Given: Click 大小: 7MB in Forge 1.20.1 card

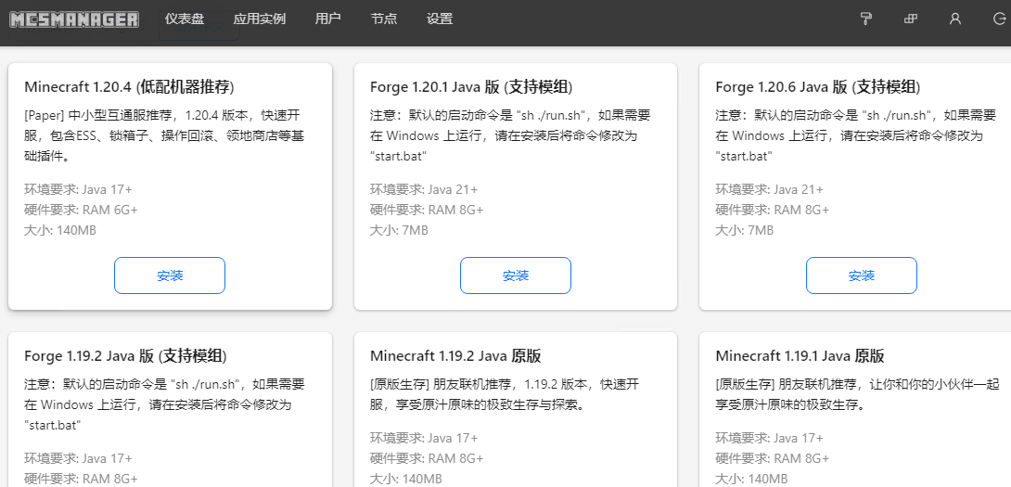Looking at the screenshot, I should 399,230.
